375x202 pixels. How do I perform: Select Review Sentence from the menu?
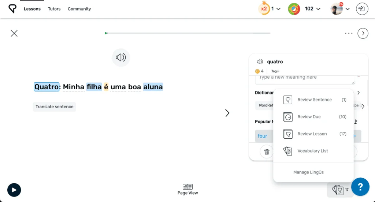[x=314, y=100]
